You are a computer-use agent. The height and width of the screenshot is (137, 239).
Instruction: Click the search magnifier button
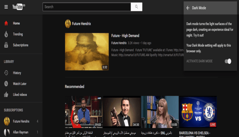pyautogui.click(x=136, y=7)
